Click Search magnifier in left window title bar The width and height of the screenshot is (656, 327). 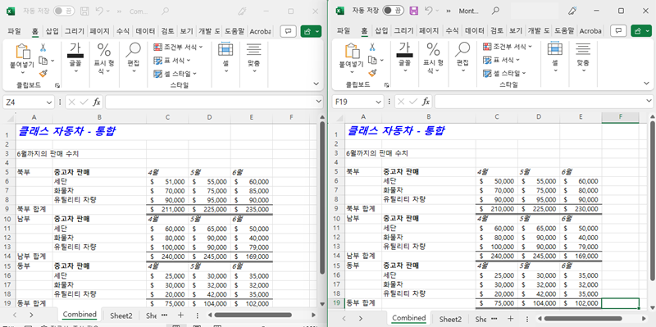click(166, 11)
